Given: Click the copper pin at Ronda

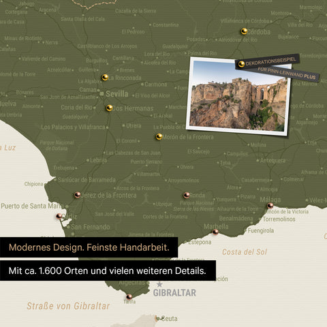Looking at the screenshot, I should point(187,195).
